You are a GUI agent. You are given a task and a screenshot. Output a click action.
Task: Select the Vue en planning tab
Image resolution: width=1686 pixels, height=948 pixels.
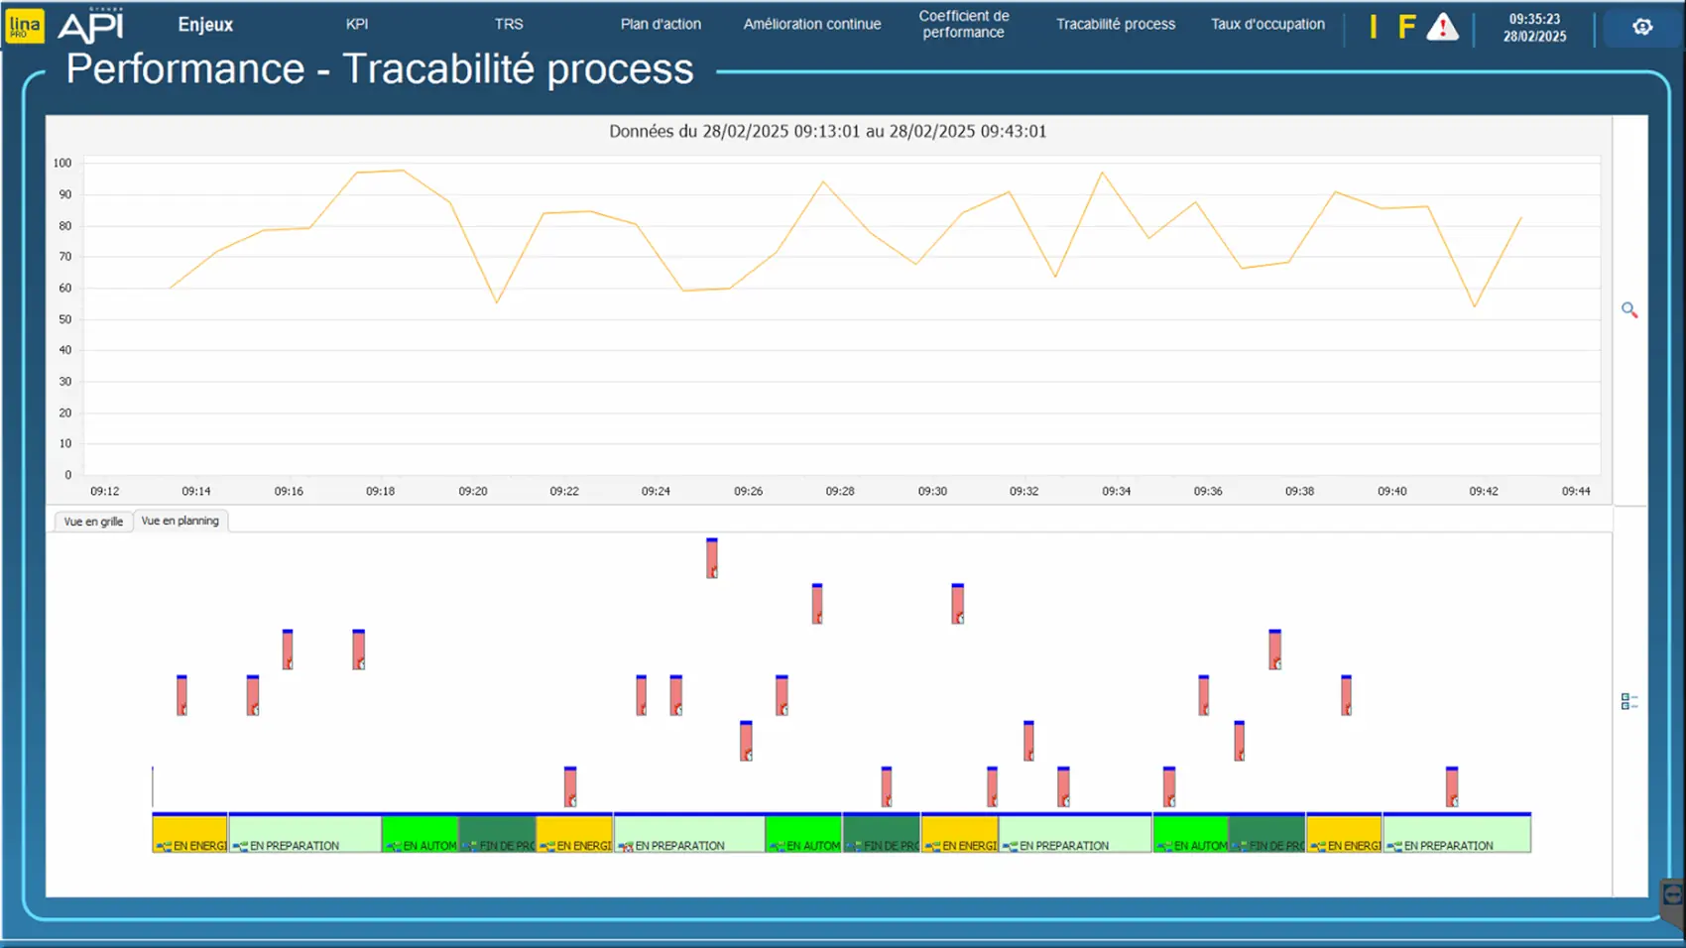coord(180,521)
